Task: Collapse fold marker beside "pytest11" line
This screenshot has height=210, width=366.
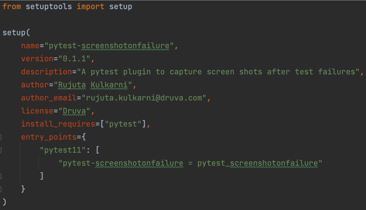Action: 1,150
